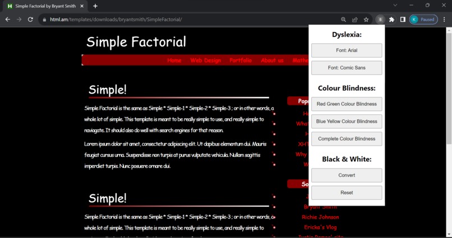Enable Blue Yellow Colour Blindness filter
Viewport: 452px width, 238px height.
[x=347, y=122]
